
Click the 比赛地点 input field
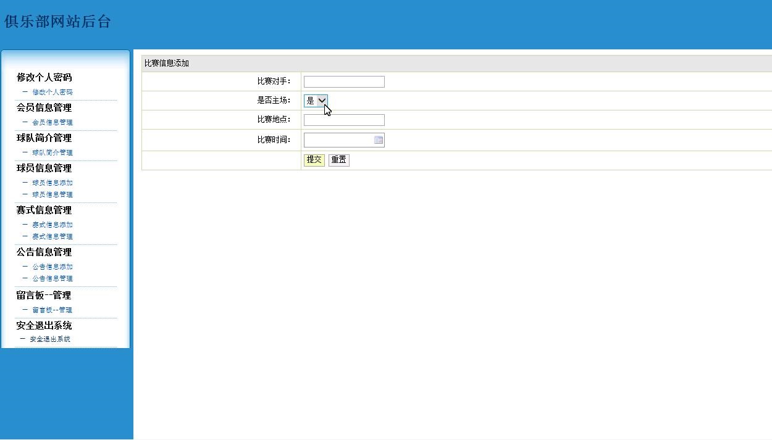[344, 120]
